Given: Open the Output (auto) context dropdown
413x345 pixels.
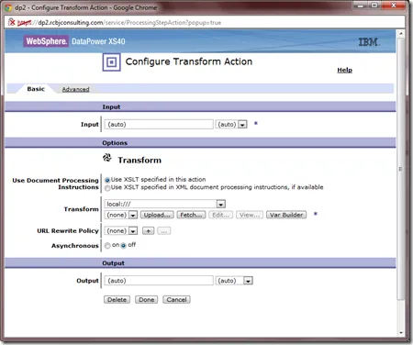Looking at the screenshot, I should click(234, 281).
